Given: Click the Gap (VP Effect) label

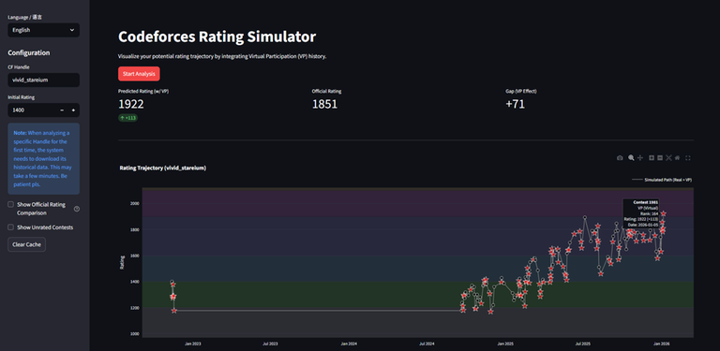Looking at the screenshot, I should [521, 91].
